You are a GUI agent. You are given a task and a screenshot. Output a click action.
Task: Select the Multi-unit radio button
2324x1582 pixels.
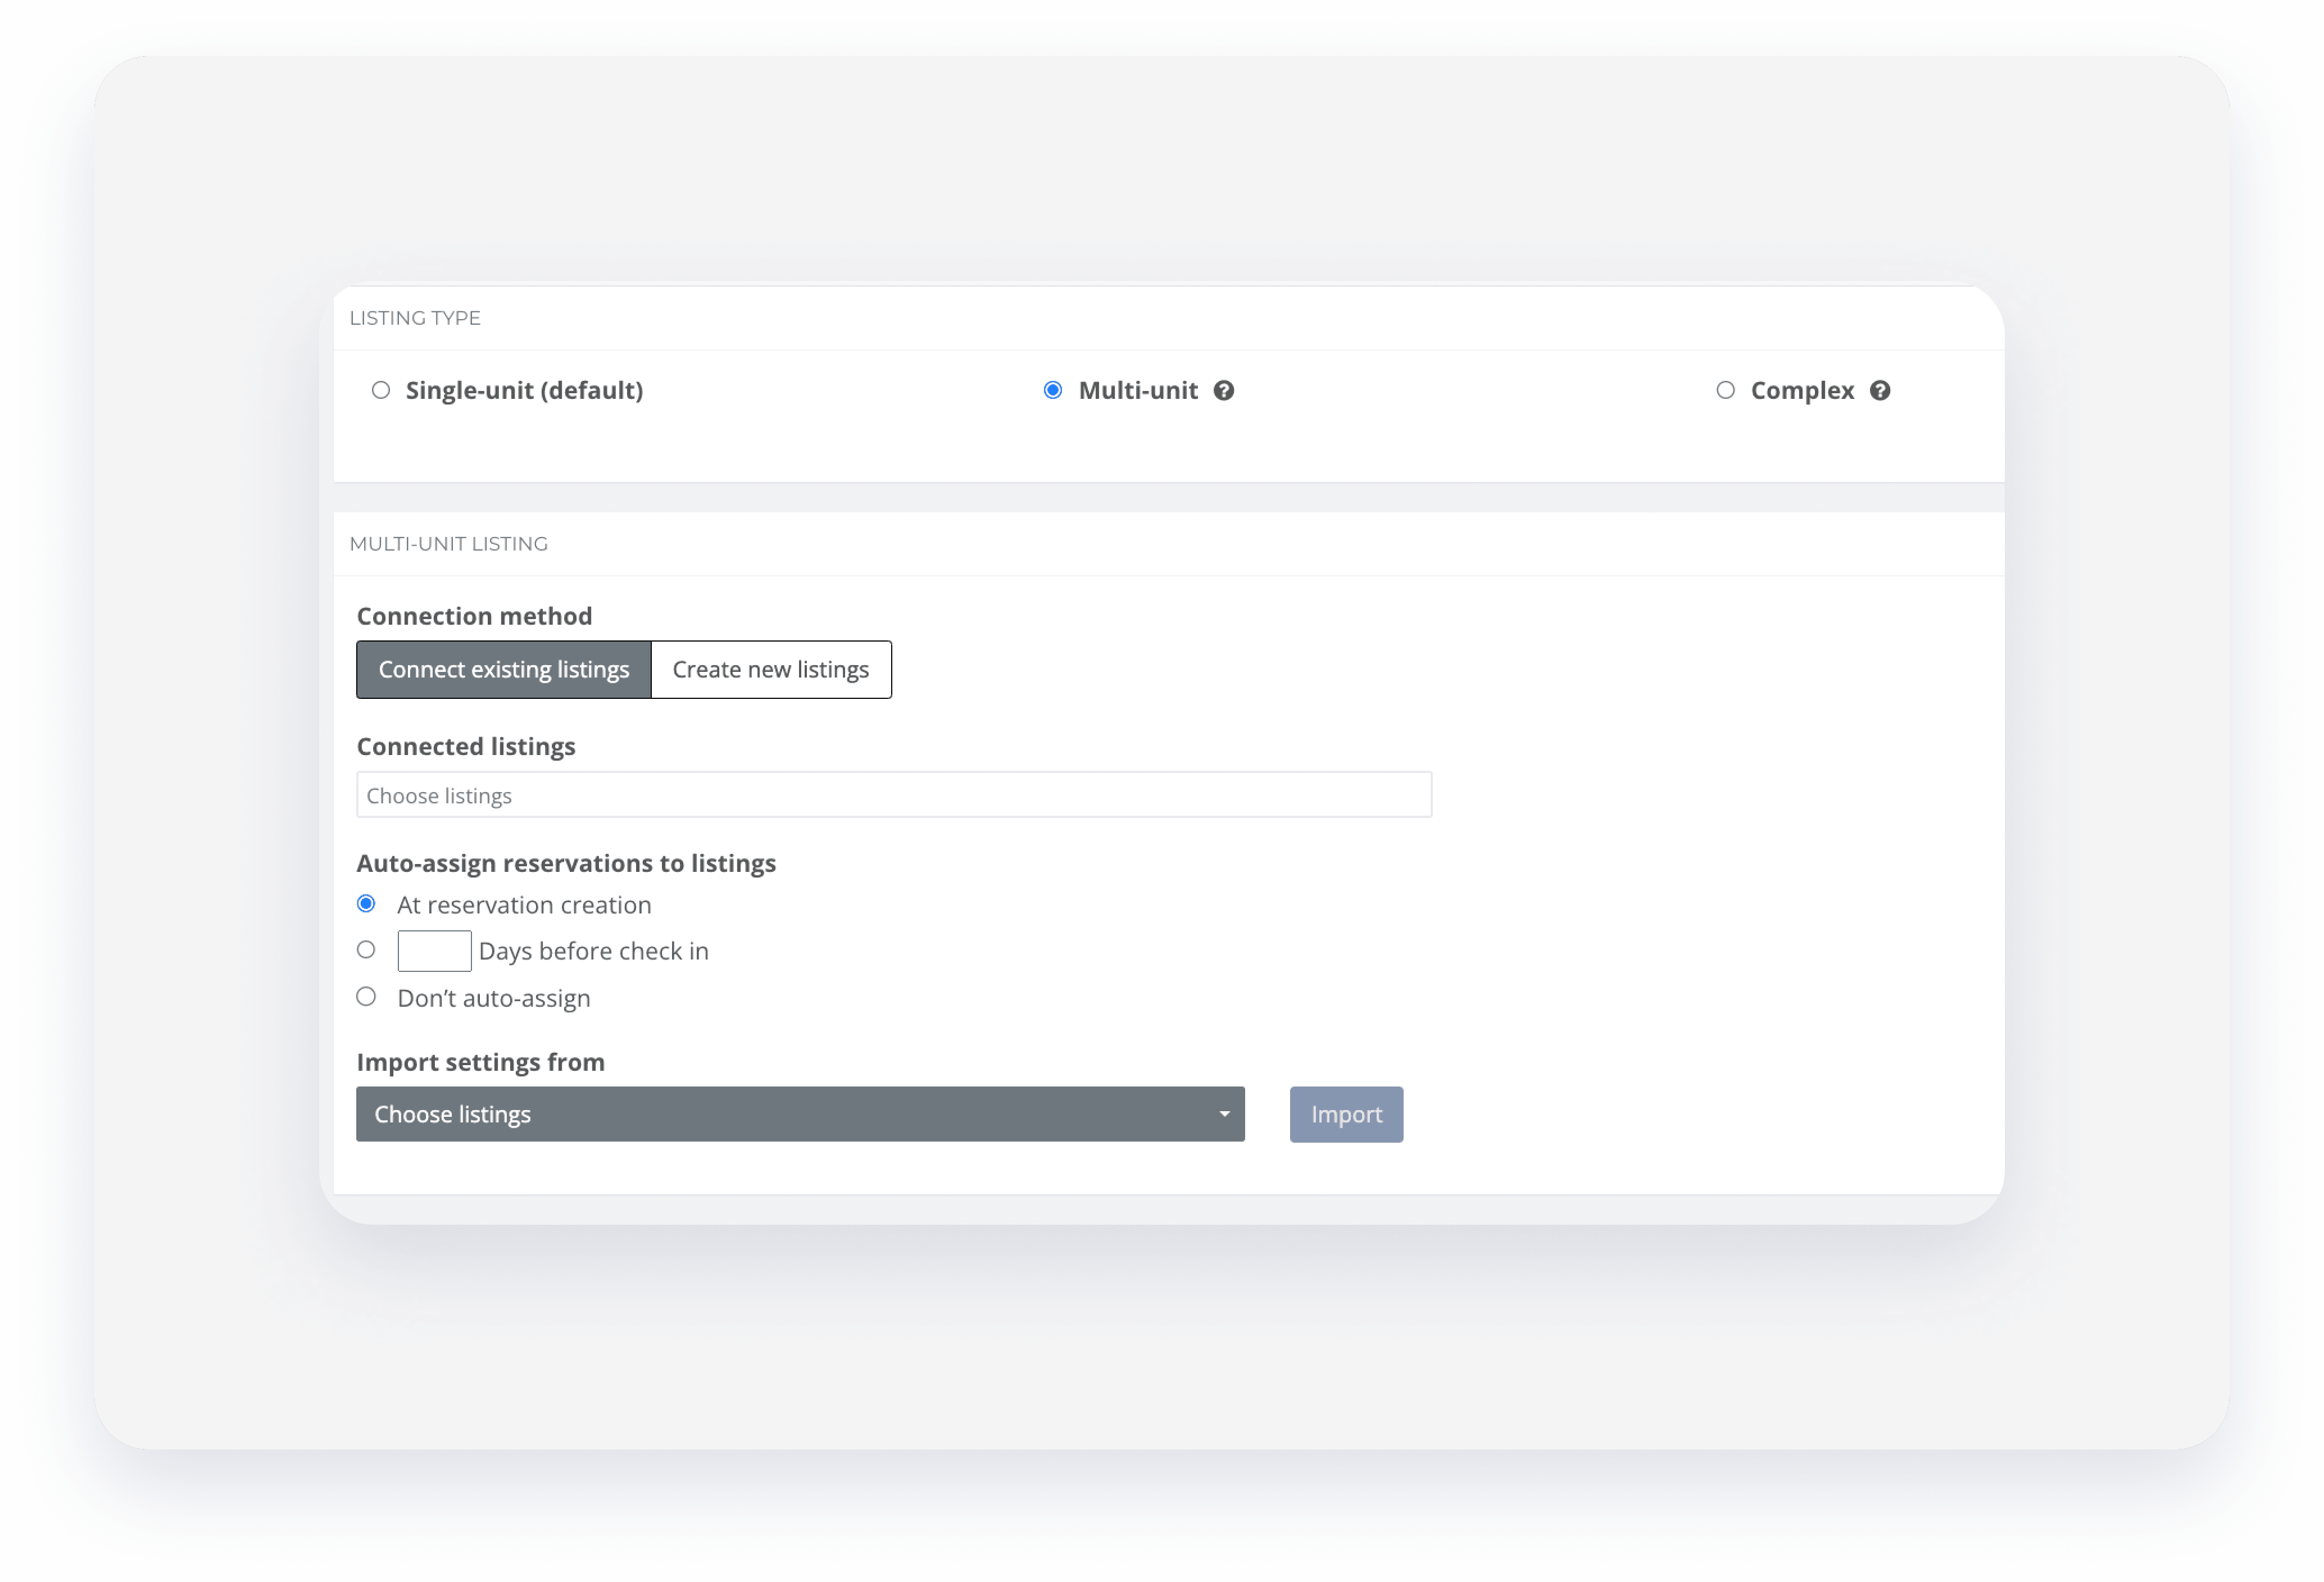pyautogui.click(x=1053, y=390)
